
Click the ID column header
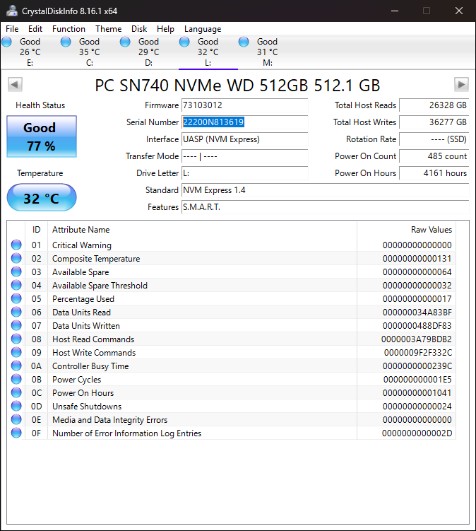point(36,230)
